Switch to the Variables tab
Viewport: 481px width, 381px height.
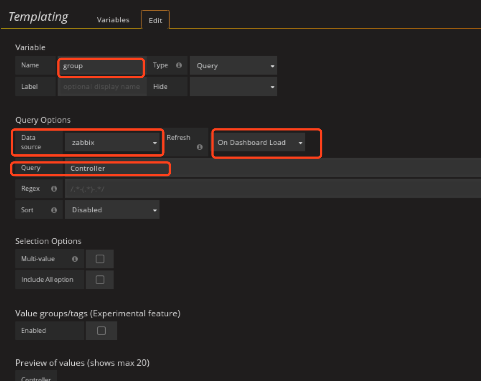(113, 20)
